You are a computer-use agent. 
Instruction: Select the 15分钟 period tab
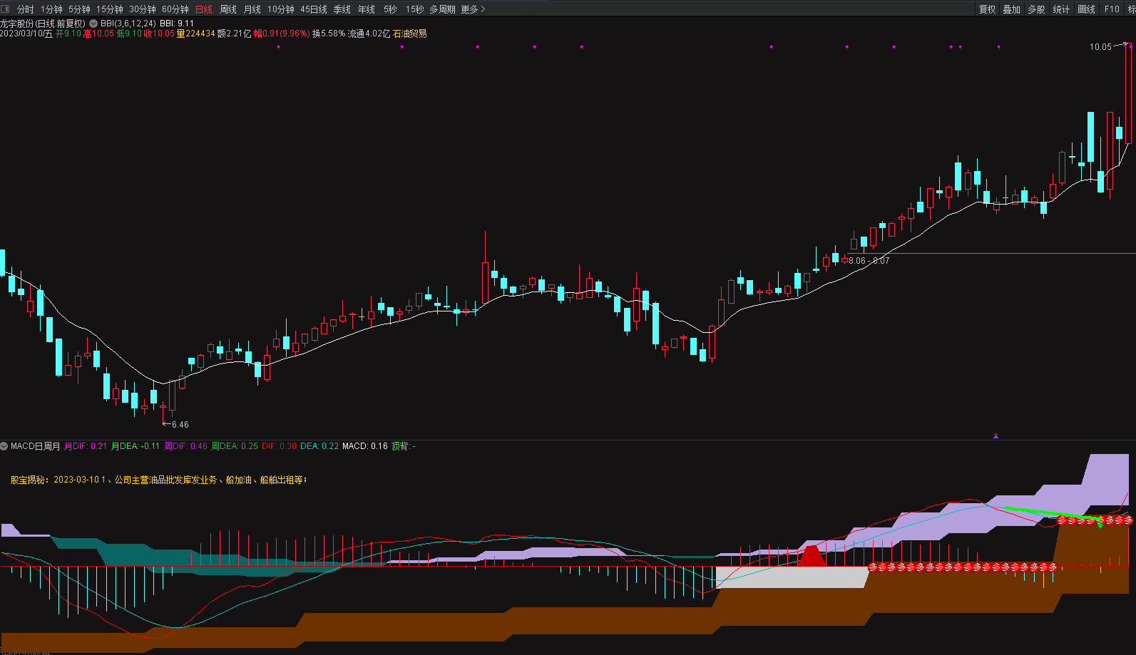tap(110, 9)
